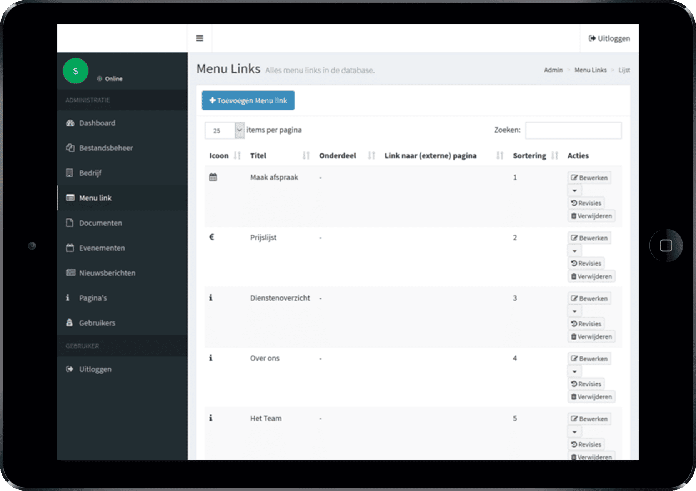The height and width of the screenshot is (491, 696).
Task: Sort by Link naar (externe) pagina column
Action: click(x=444, y=156)
